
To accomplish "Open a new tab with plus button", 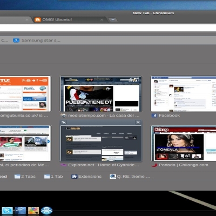I will coord(113,19).
